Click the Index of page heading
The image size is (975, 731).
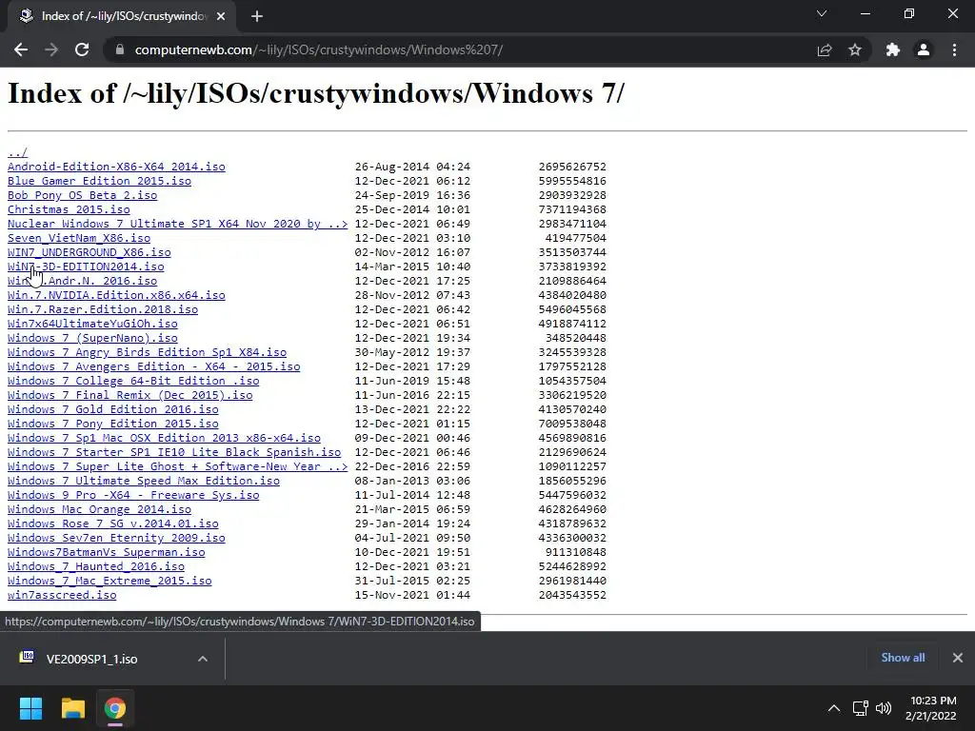(315, 94)
